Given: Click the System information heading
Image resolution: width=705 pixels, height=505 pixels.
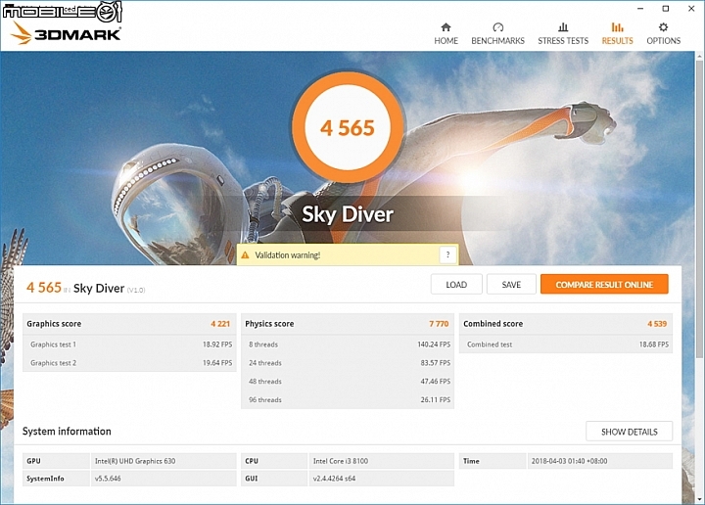Looking at the screenshot, I should click(x=67, y=432).
